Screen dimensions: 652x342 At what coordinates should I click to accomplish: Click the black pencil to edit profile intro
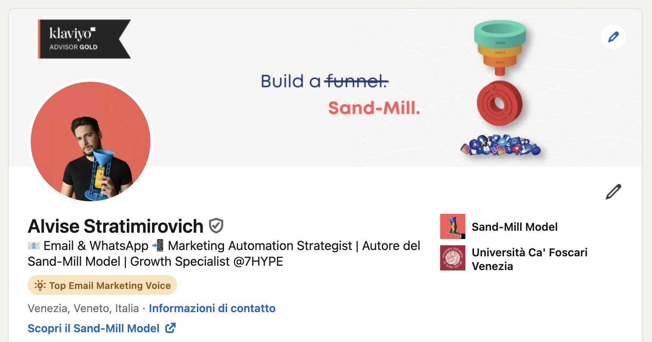(x=613, y=192)
